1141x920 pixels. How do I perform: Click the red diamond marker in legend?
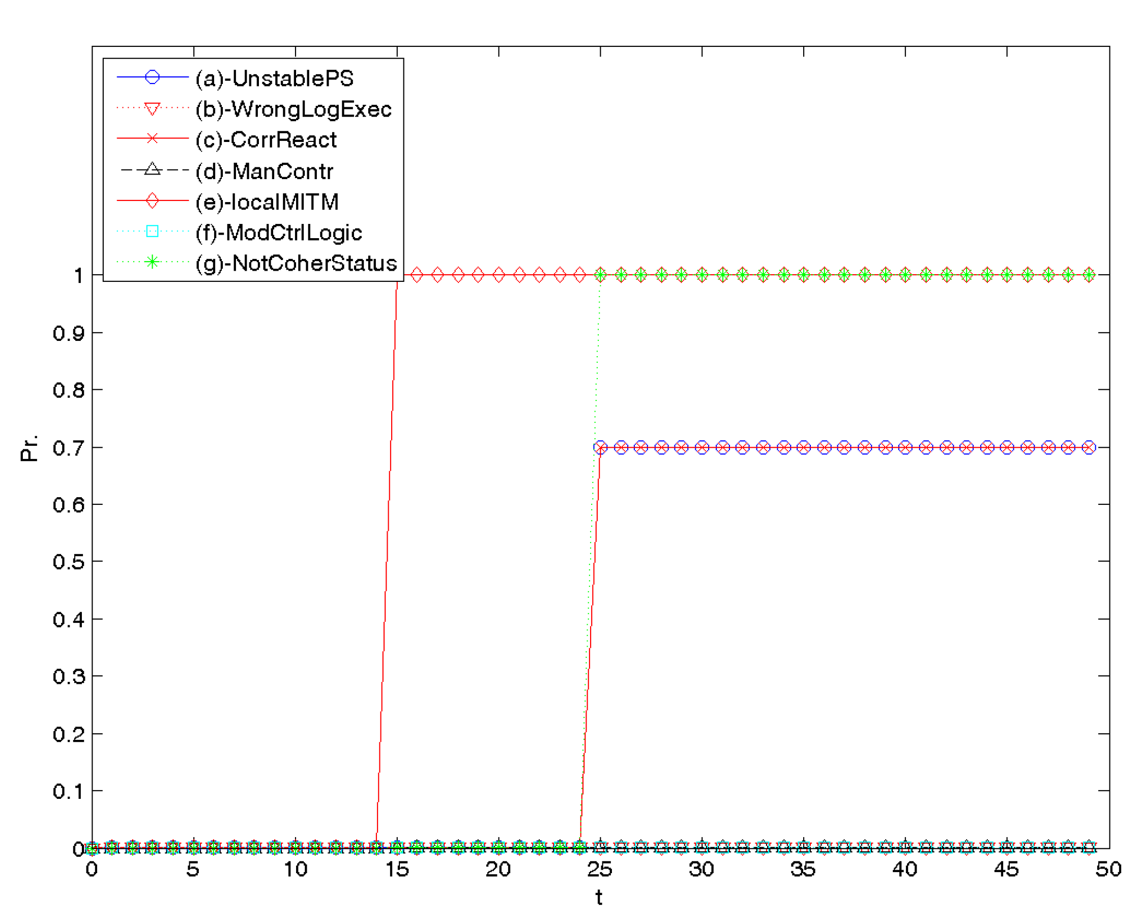153,200
